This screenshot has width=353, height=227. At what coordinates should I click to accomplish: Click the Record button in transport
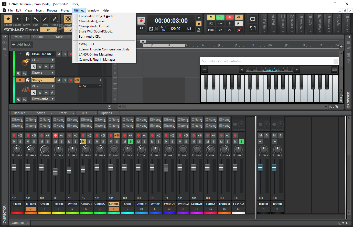click(x=141, y=20)
